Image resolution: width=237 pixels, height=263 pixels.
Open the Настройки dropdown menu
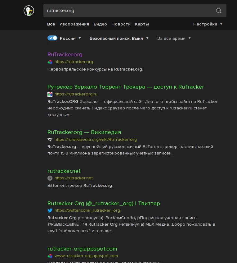tap(208, 24)
